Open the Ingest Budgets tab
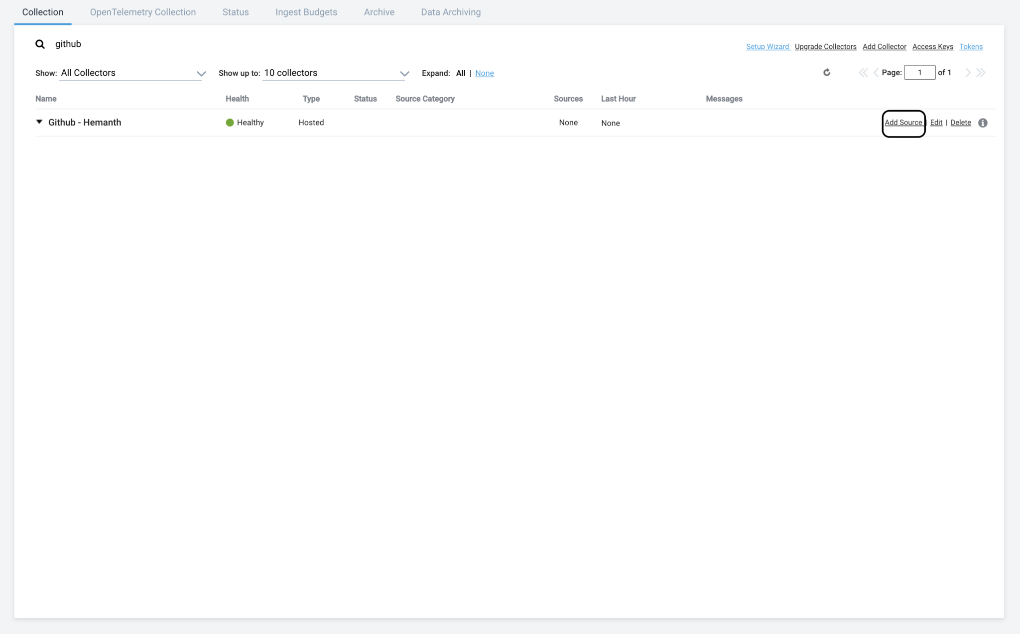 (306, 12)
